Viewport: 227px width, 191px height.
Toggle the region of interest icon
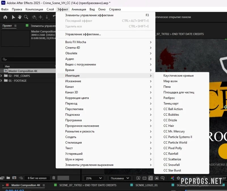tap(157, 178)
